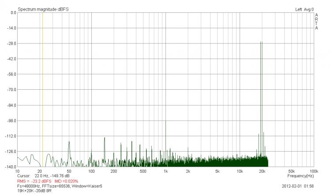
Task: Click the '-98.0' y-axis label
Action: tap(11, 121)
